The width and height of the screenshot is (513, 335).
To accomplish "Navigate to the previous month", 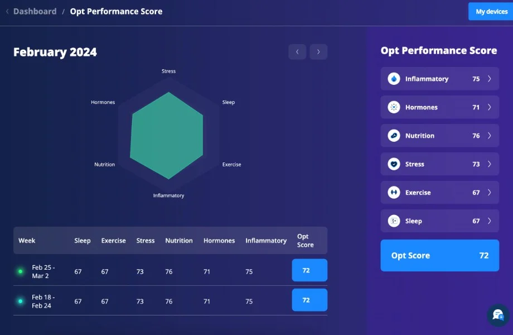I will 297,51.
